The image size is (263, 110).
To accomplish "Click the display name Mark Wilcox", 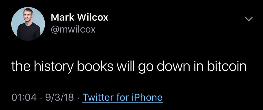I will tap(80, 17).
